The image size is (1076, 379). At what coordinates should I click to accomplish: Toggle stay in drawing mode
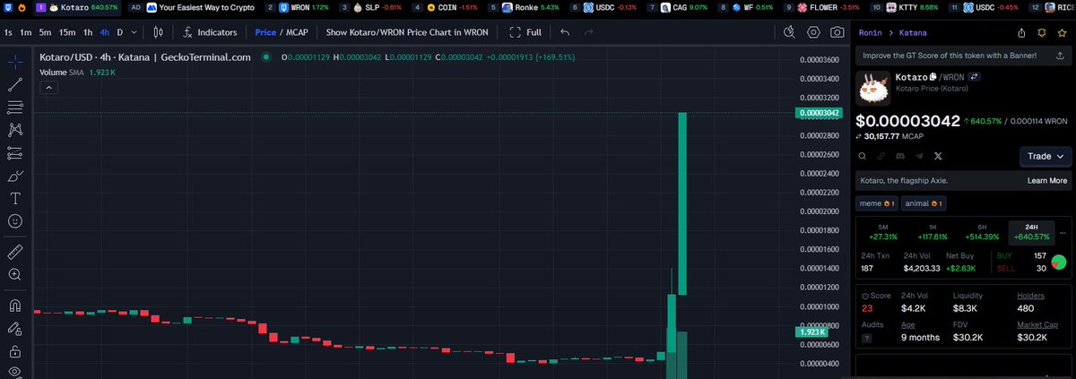[x=14, y=328]
